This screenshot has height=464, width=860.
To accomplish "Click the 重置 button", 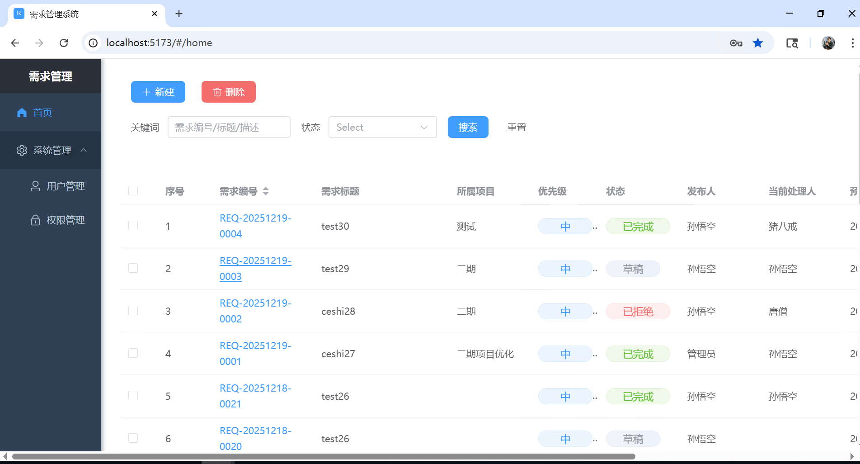I will point(517,127).
